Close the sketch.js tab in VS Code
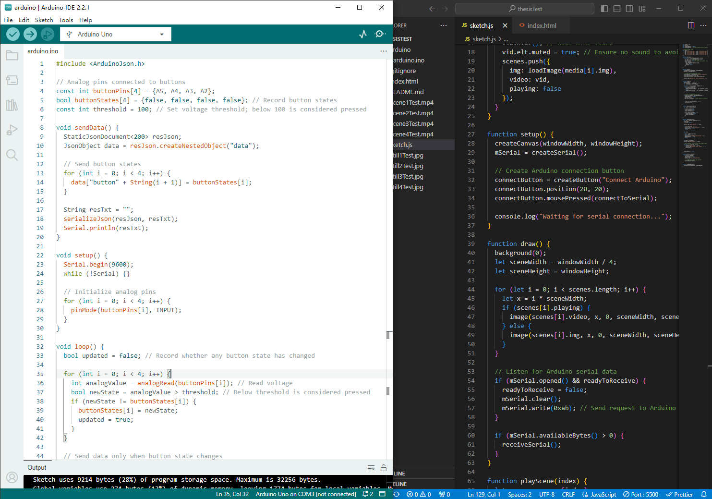 (x=505, y=25)
